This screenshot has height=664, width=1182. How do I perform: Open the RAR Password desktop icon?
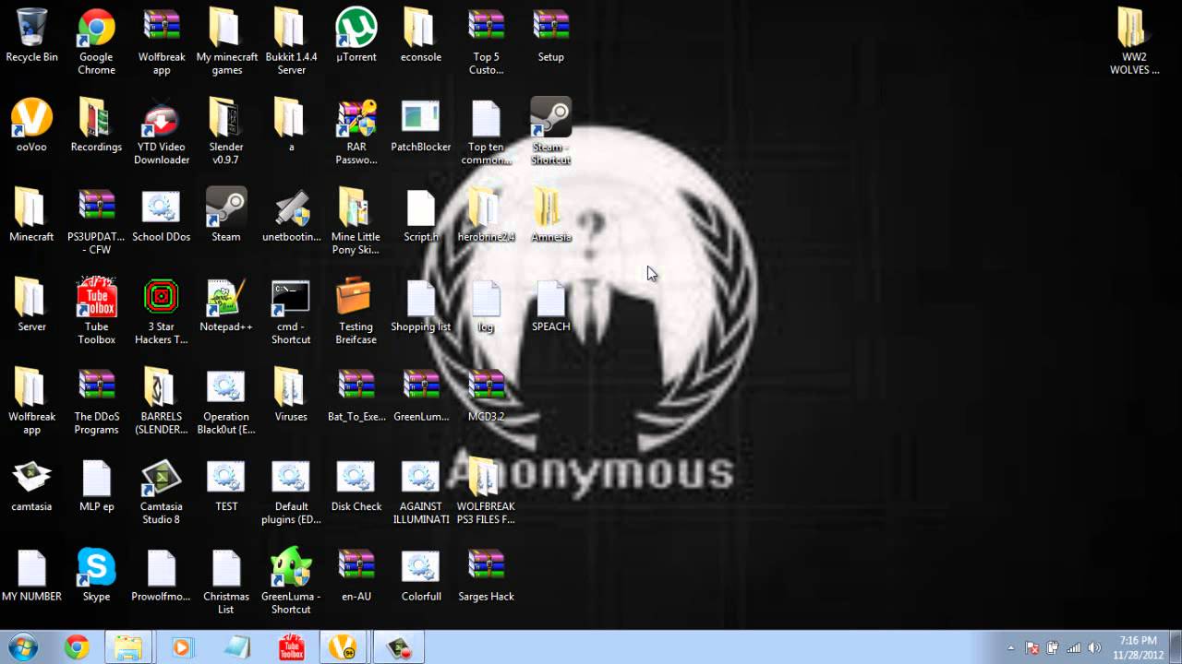point(356,131)
